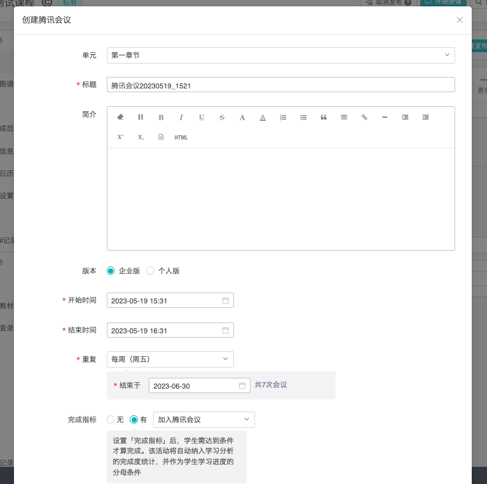Click the eraser clear-format icon

(120, 117)
